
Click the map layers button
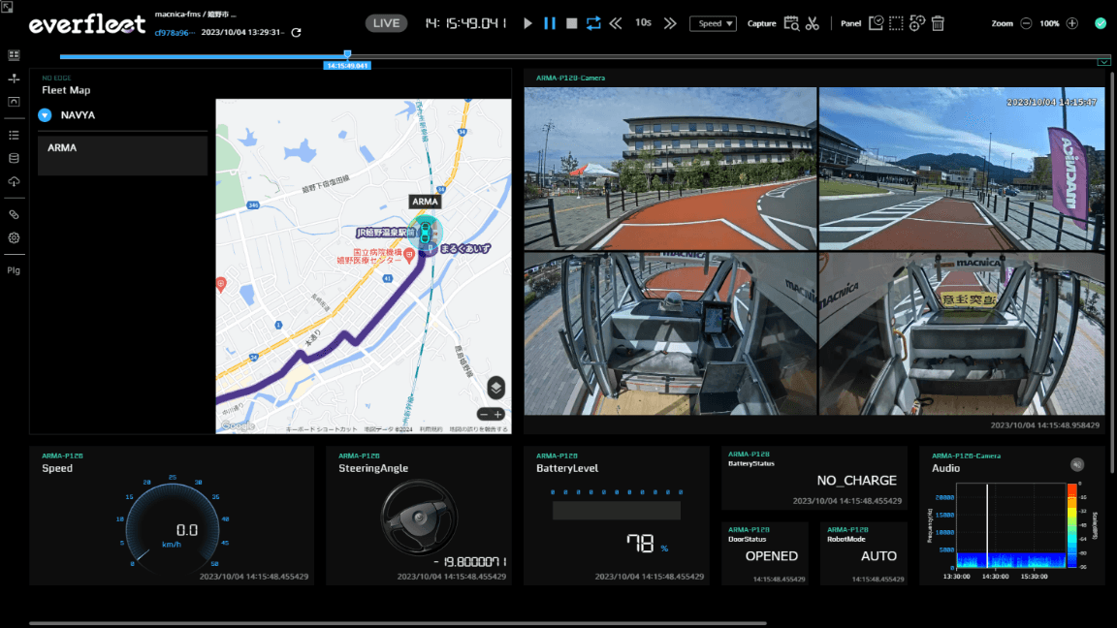pyautogui.click(x=495, y=388)
